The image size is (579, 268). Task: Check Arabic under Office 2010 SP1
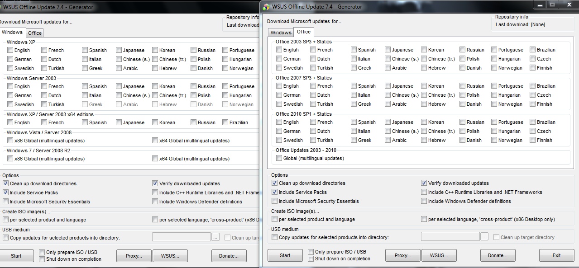[x=388, y=140]
